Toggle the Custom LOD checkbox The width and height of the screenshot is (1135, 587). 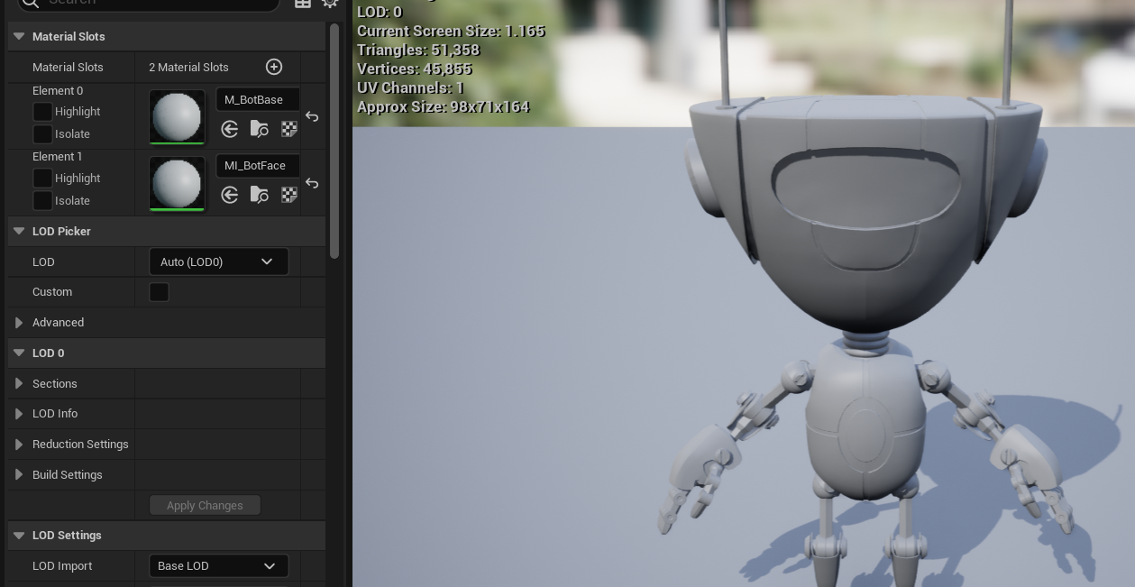(x=159, y=292)
